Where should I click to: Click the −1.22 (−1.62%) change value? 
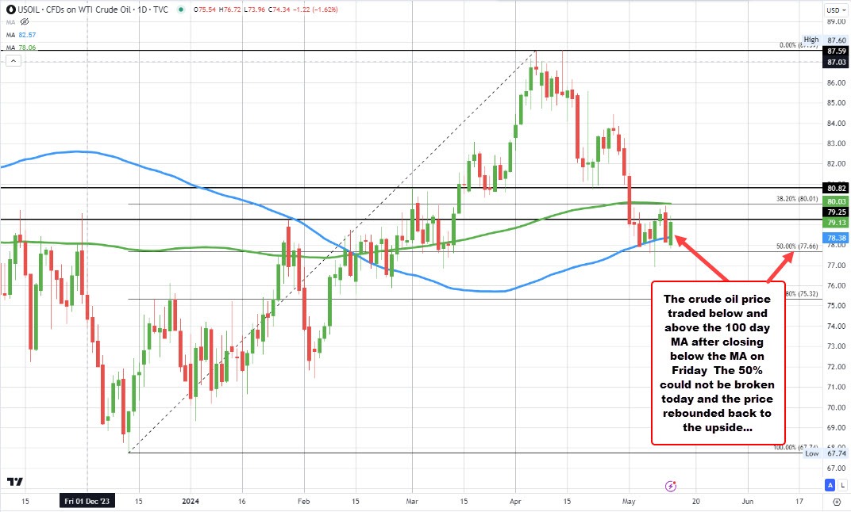coord(317,10)
